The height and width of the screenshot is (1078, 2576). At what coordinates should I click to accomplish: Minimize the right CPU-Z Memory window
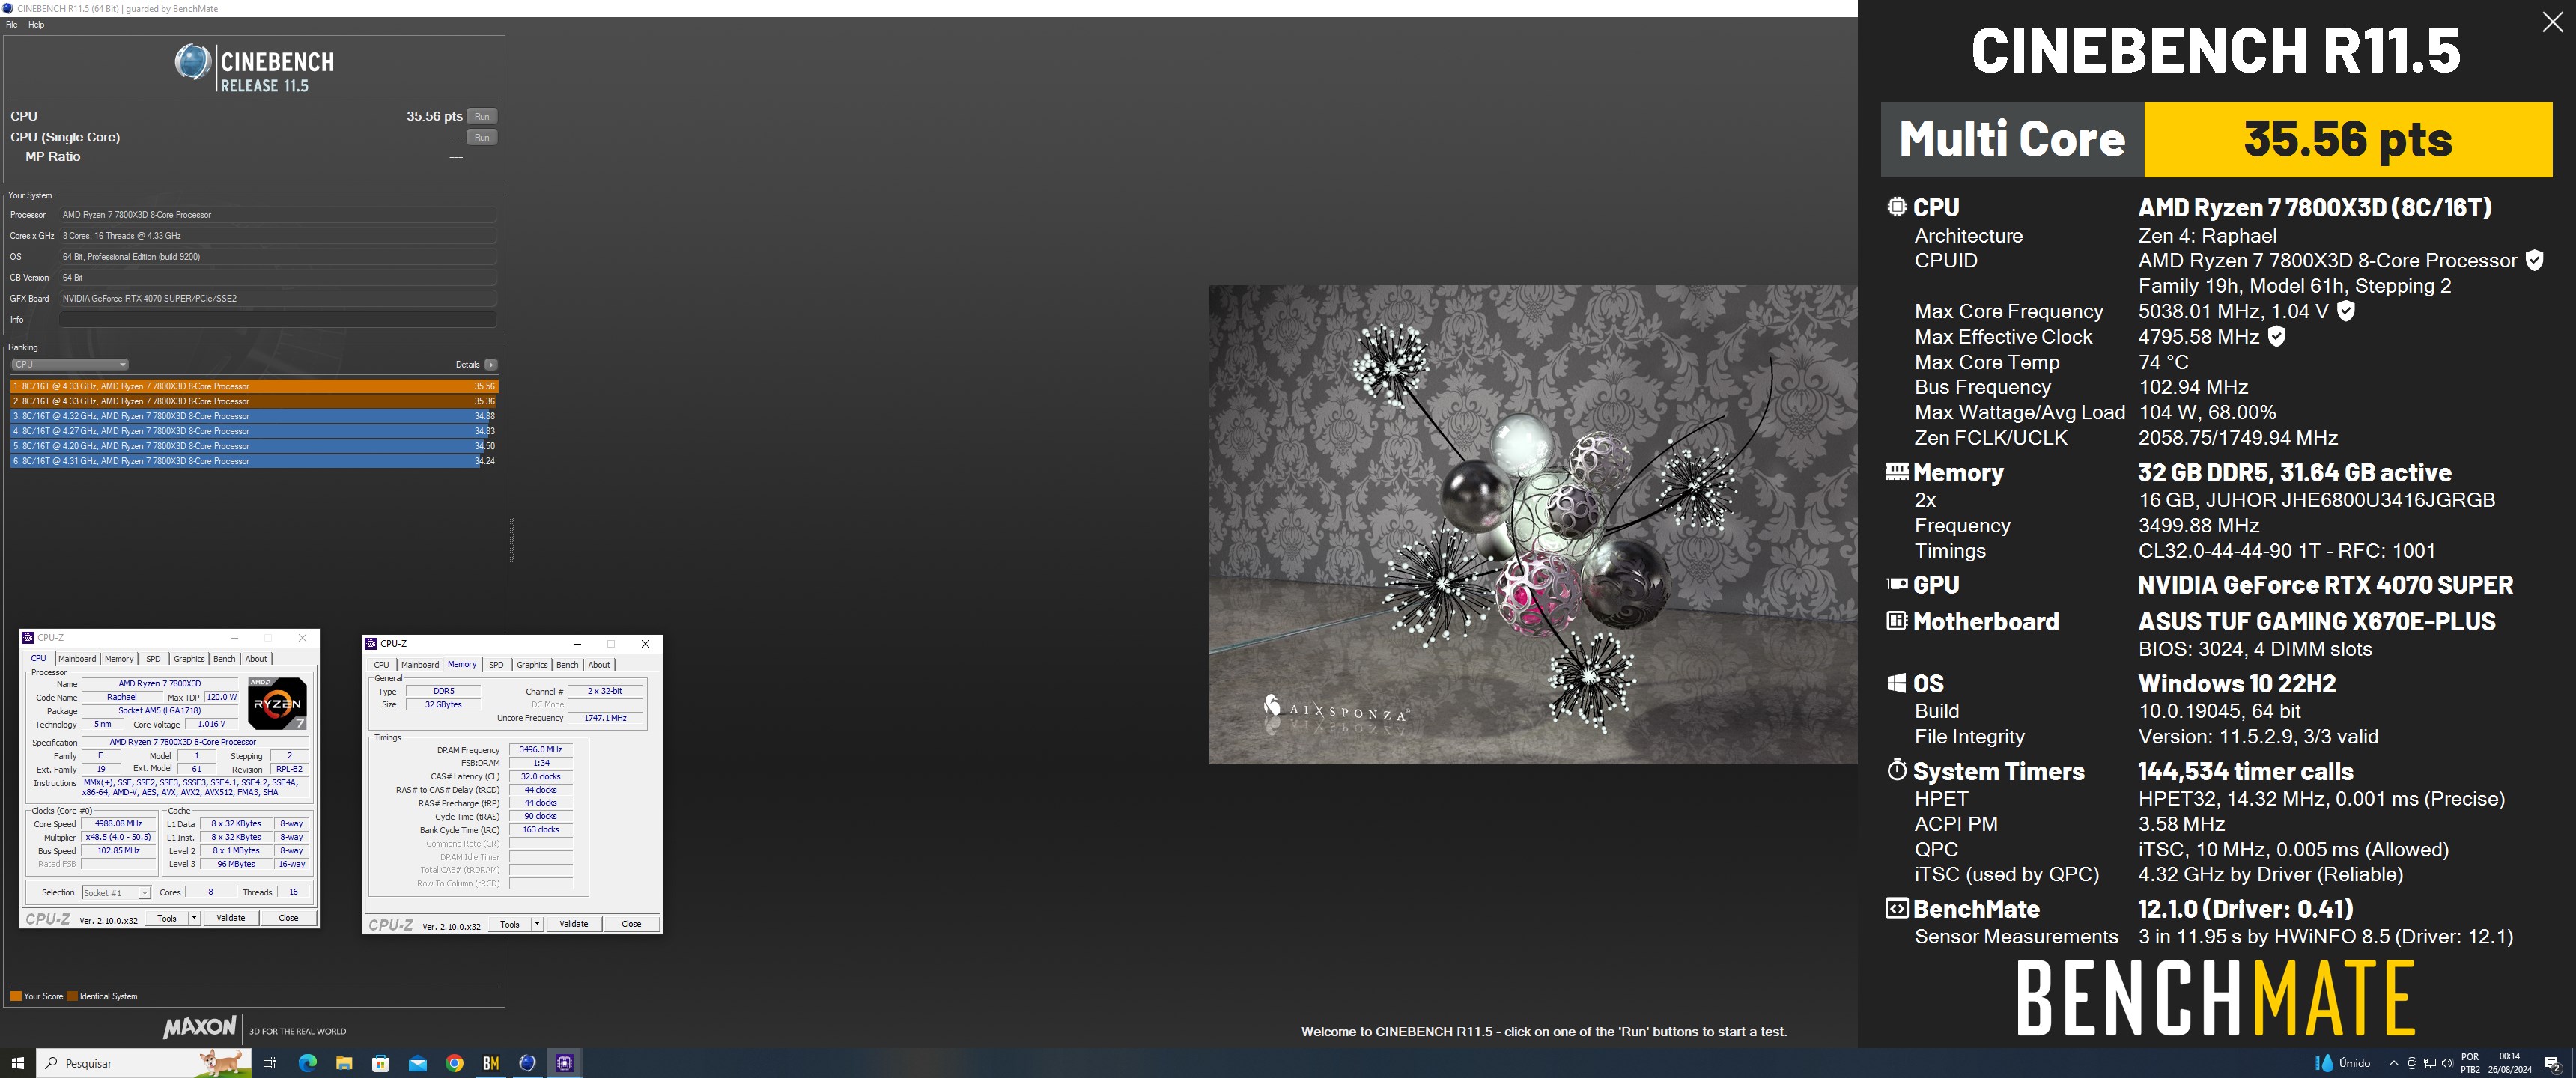[x=577, y=644]
